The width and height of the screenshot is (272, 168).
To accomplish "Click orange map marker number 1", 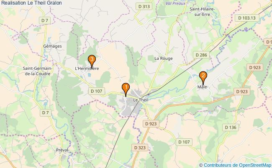I will (x=126, y=89).
